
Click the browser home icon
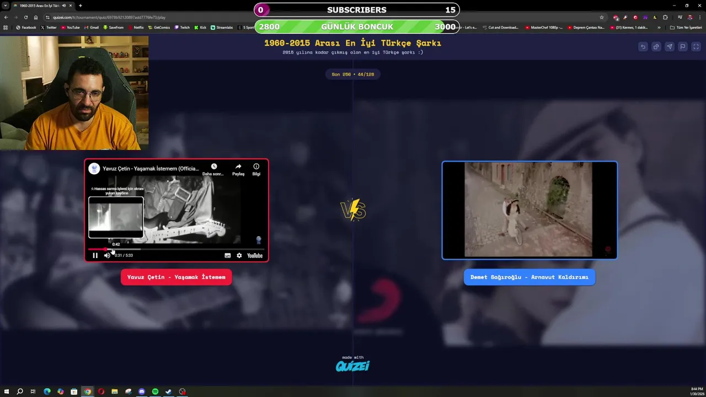pyautogui.click(x=36, y=17)
